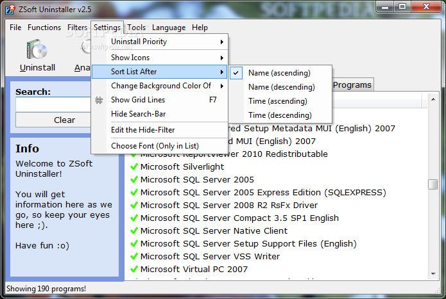Click the ZSoft Uninstaller title bar icon
446x299 pixels.
click(10, 10)
